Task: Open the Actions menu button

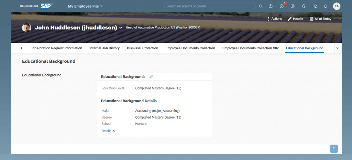Action: [275, 19]
